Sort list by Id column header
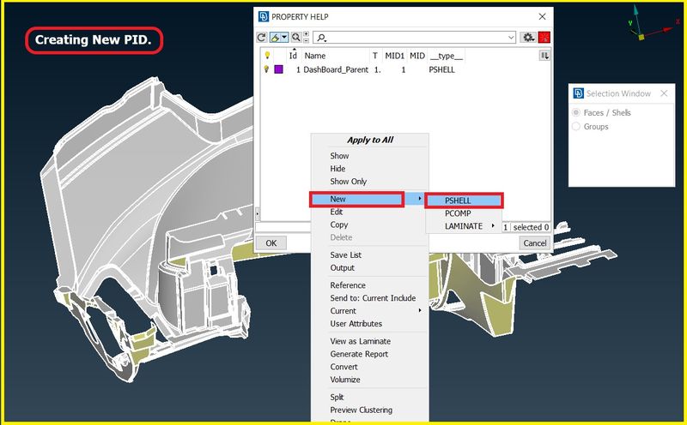687x425 pixels. pyautogui.click(x=293, y=56)
